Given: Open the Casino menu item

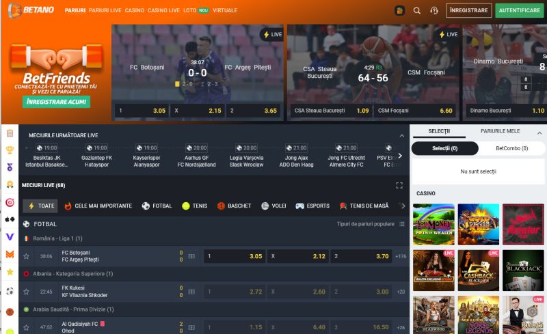Looking at the screenshot, I should [134, 10].
